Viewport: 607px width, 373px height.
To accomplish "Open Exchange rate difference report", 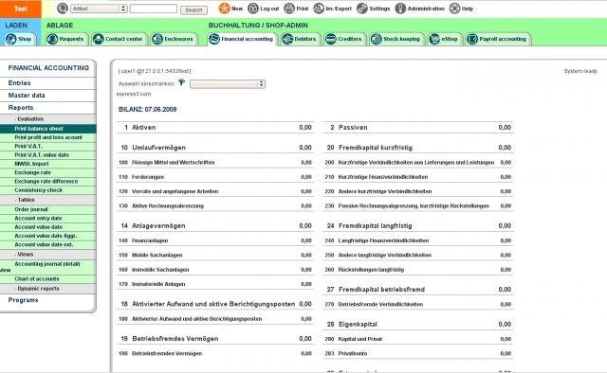I will (48, 182).
